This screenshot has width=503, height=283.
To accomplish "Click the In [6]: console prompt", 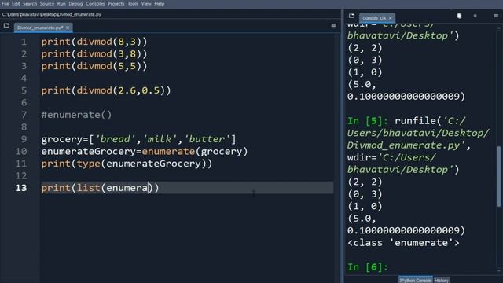I will pyautogui.click(x=368, y=267).
